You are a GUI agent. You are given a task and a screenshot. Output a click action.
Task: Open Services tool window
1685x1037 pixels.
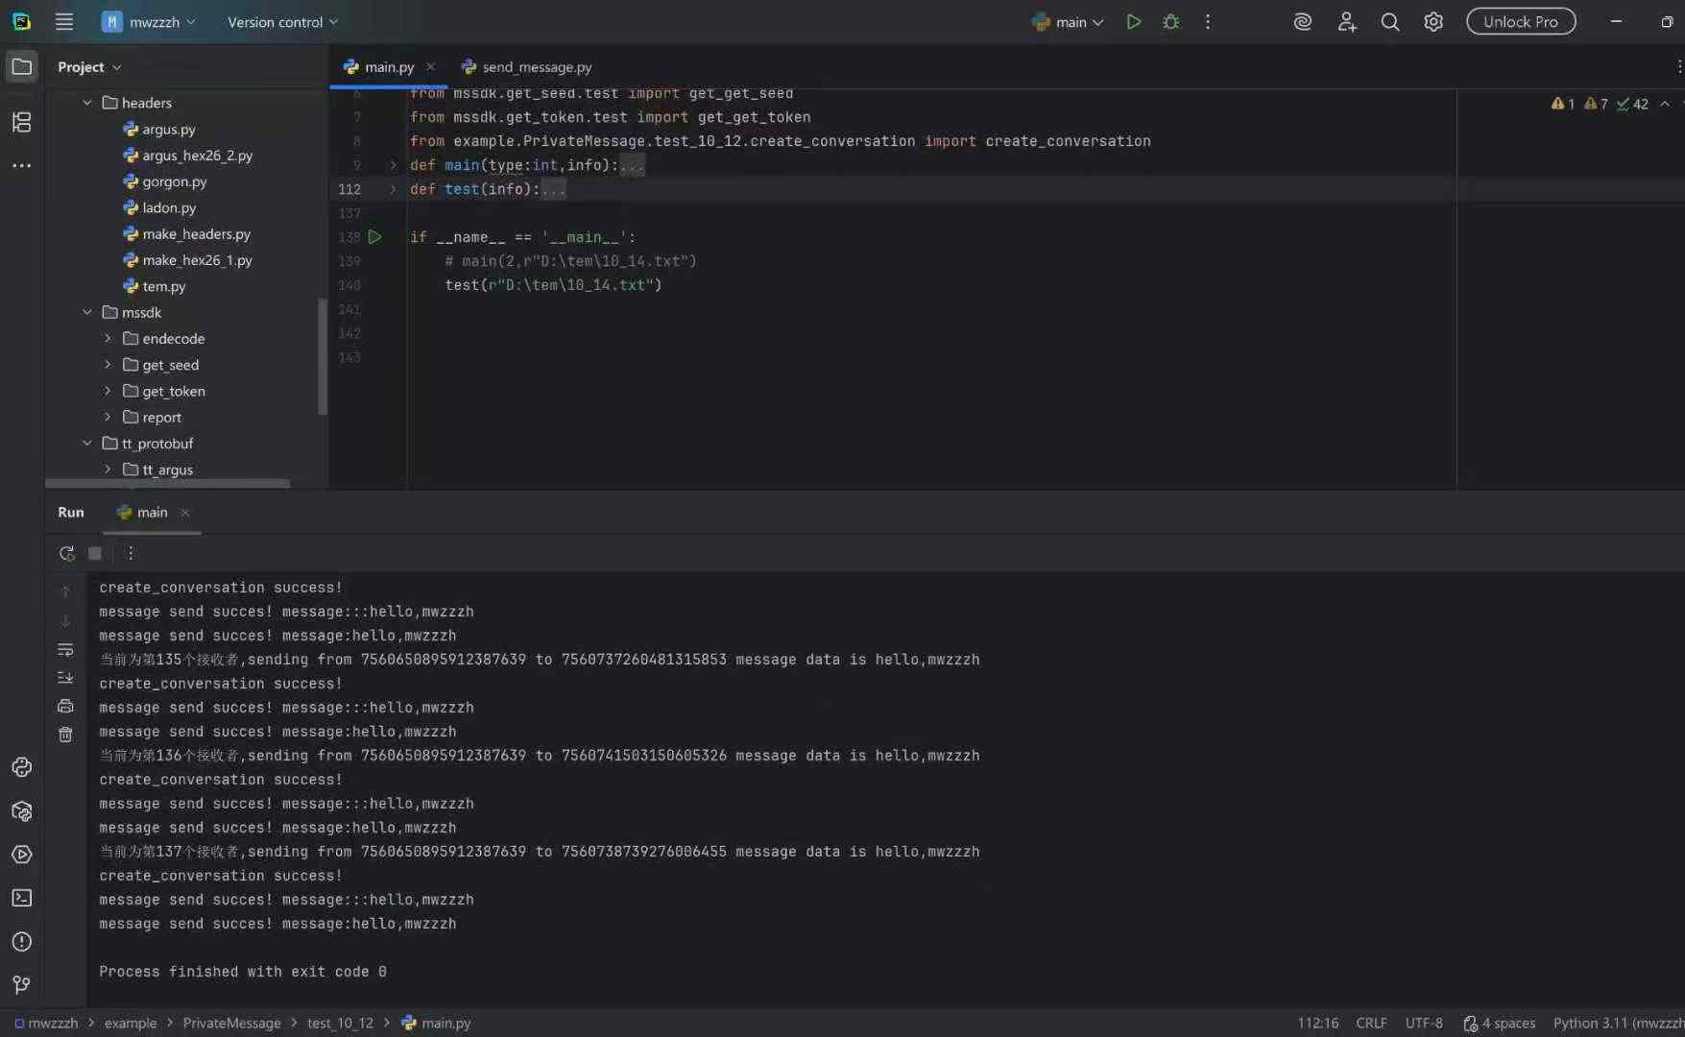pos(21,855)
